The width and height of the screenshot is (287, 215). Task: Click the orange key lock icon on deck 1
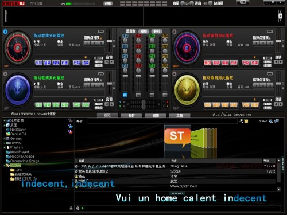[x=86, y=57]
